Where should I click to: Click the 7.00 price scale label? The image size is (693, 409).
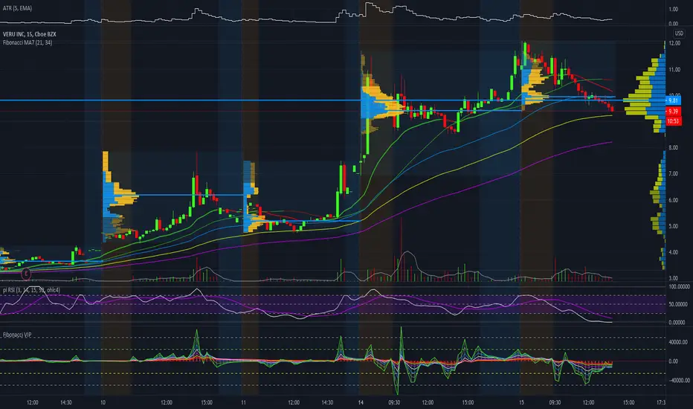click(673, 174)
